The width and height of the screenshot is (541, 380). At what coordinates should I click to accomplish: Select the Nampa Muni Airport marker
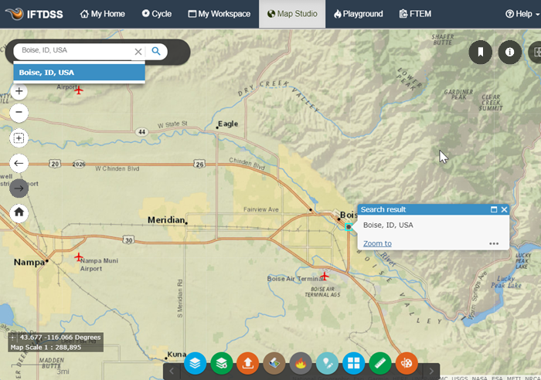tap(79, 257)
